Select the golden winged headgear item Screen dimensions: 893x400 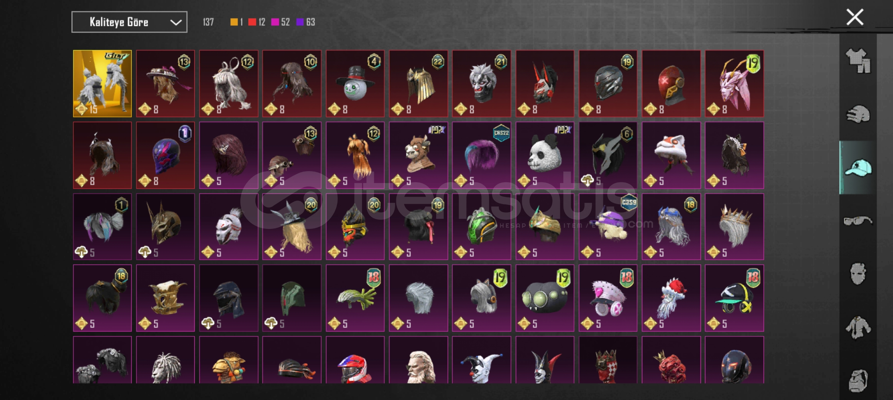pos(102,84)
